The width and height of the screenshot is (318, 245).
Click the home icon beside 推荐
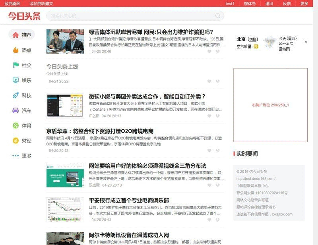point(16,35)
